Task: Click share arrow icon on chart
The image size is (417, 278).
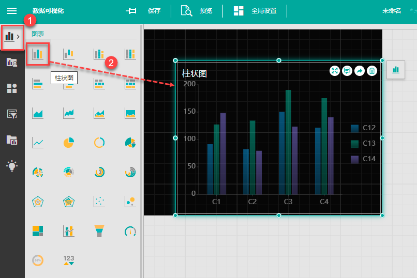Action: (359, 71)
